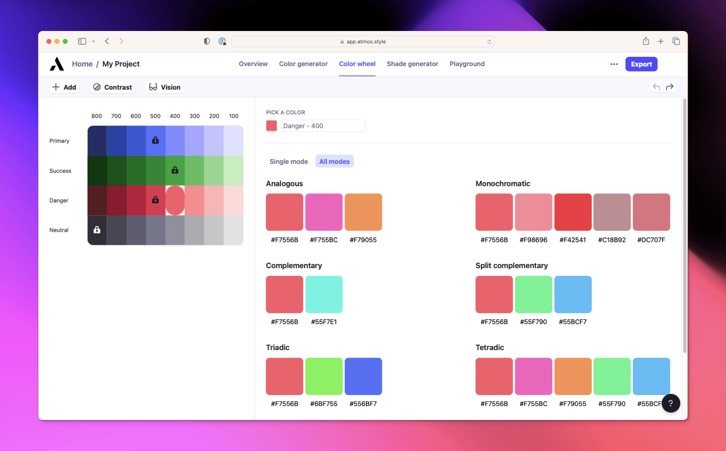Switch to the Shade generator tab

pyautogui.click(x=412, y=64)
